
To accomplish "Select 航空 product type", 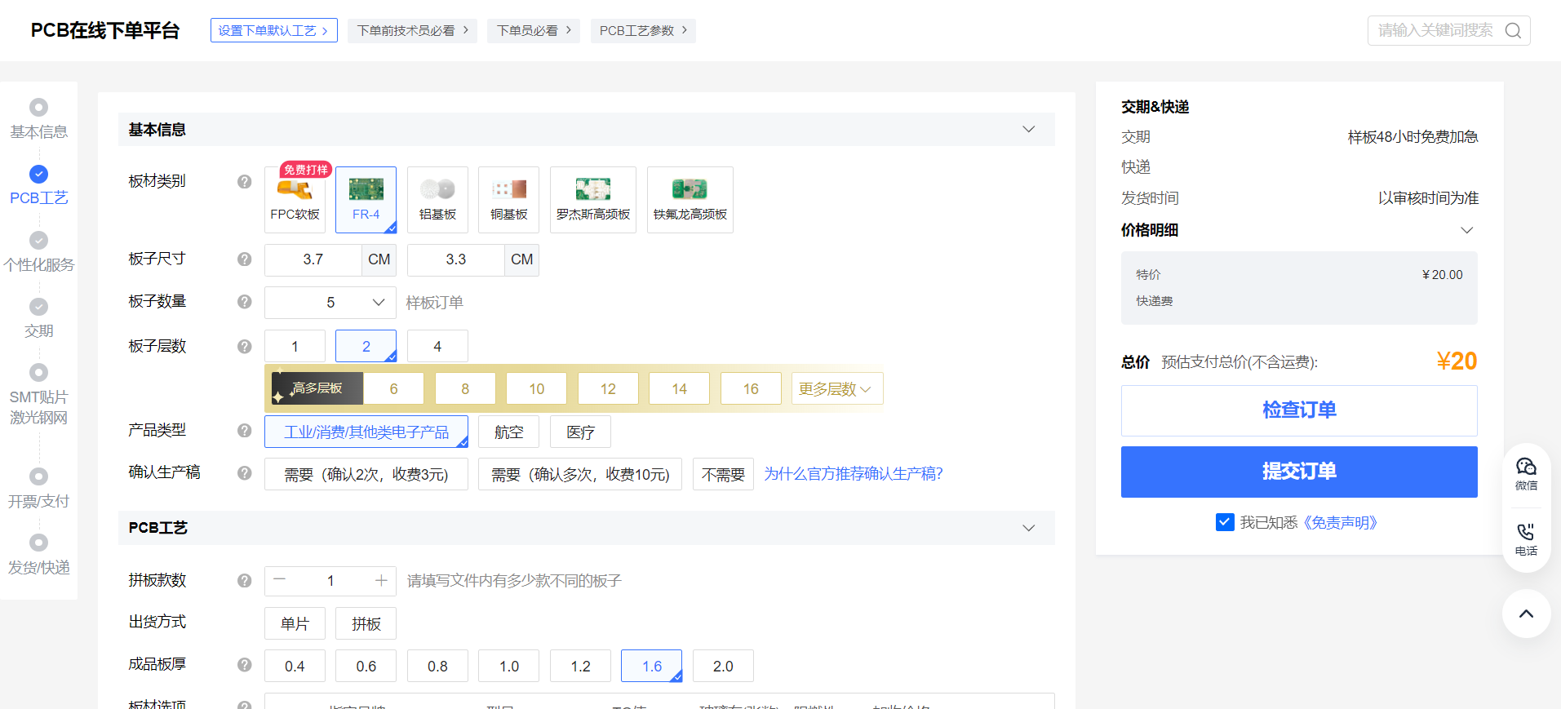I will 508,432.
